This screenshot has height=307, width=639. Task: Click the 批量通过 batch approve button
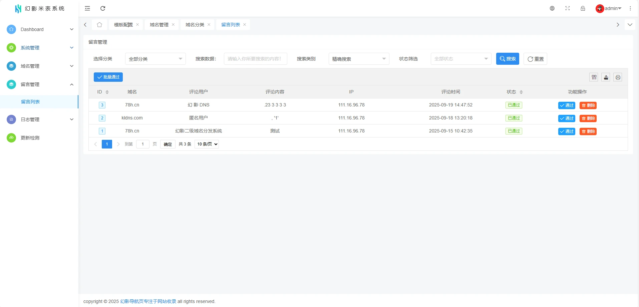(108, 77)
